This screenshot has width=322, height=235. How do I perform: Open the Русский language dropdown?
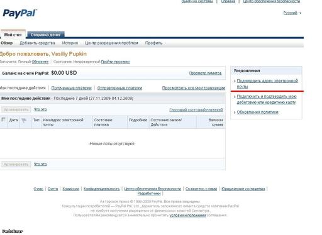click(x=292, y=13)
